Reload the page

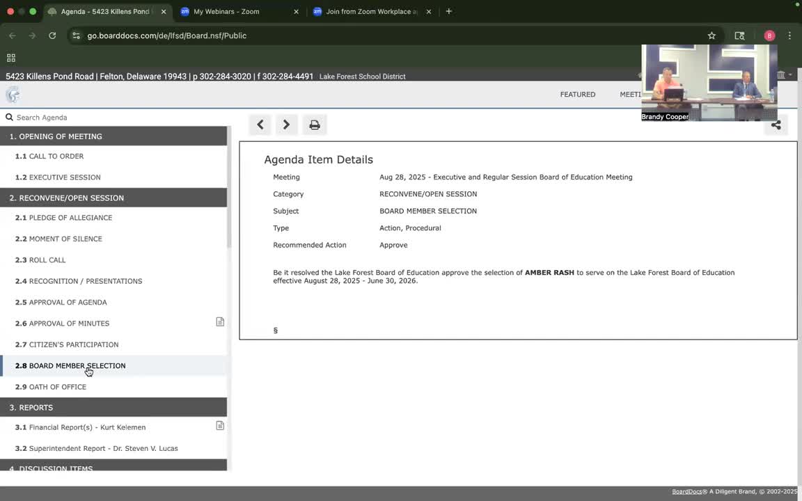tap(52, 35)
